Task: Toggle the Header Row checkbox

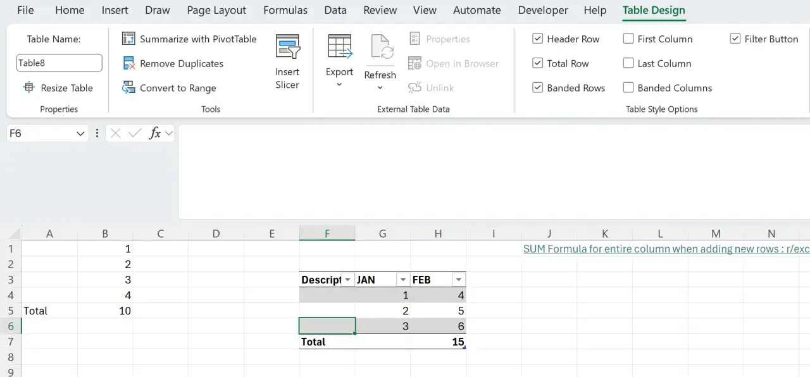Action: [x=537, y=39]
